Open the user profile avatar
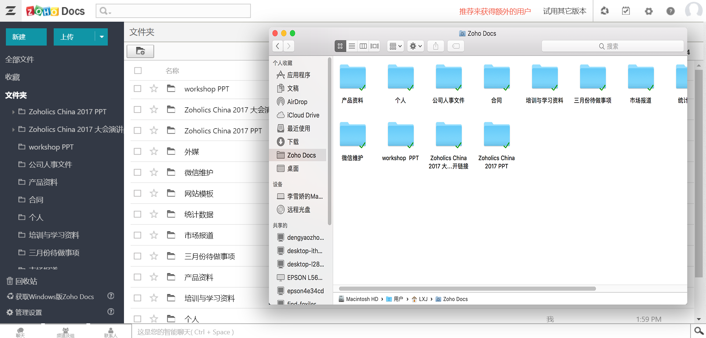Screen dimensions: 706x338 [x=693, y=10]
